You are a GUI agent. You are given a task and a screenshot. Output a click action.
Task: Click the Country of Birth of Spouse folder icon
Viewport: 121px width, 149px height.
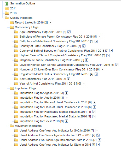[x=16, y=51]
